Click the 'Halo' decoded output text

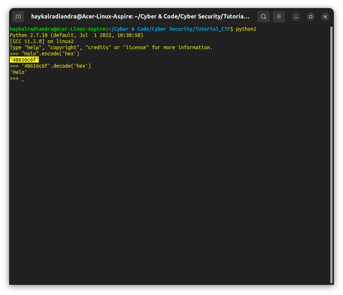click(18, 72)
